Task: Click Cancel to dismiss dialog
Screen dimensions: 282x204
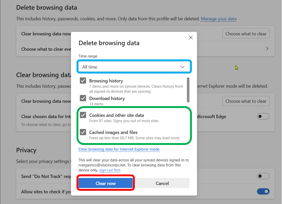Action: [162, 183]
